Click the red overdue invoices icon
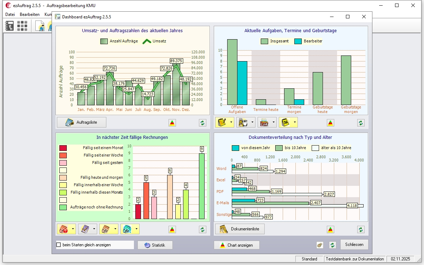 (x=64, y=229)
